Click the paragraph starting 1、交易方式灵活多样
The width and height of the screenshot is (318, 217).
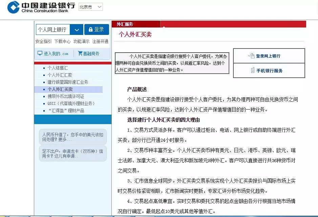207,135
